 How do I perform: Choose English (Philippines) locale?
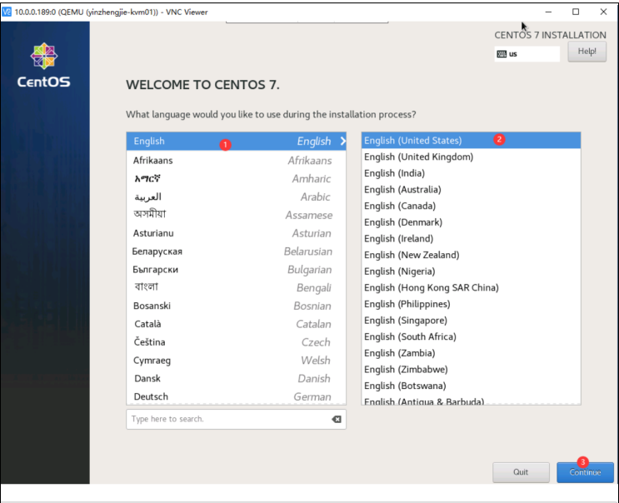[471, 304]
